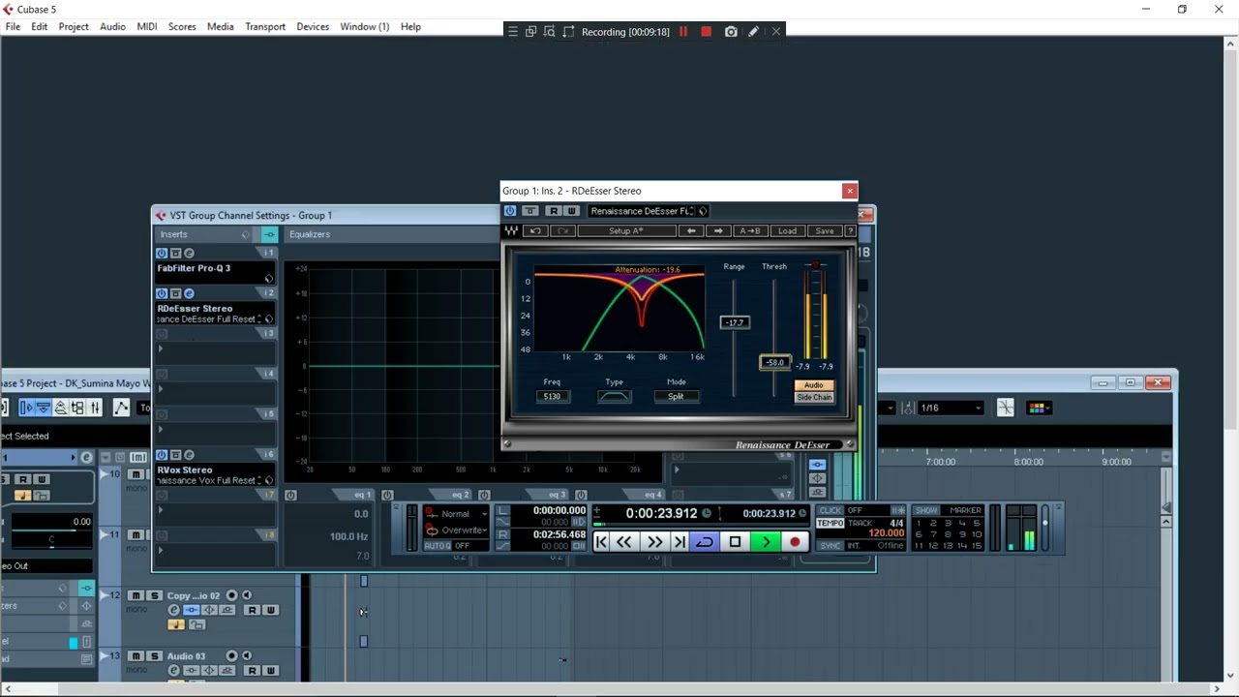The image size is (1239, 697).
Task: Open the Inserts tab in channel settings
Action: point(174,234)
